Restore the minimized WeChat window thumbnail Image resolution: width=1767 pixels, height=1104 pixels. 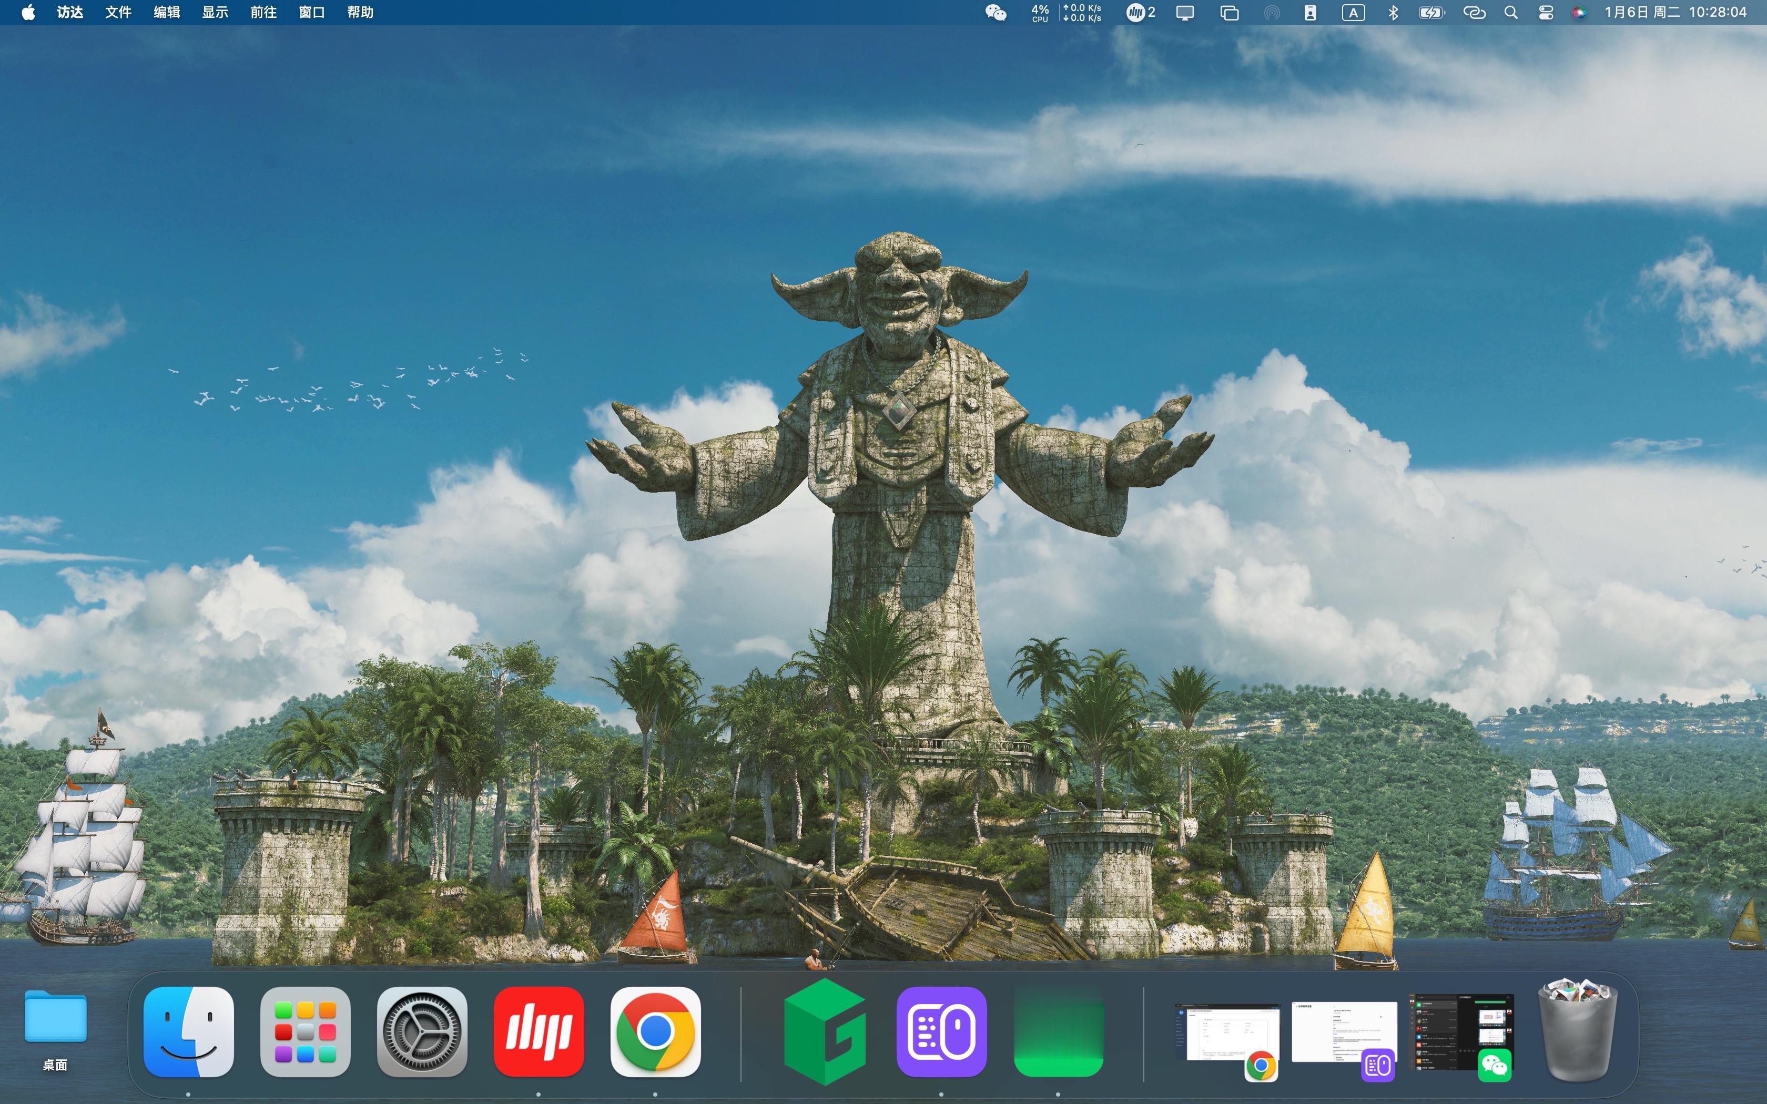(x=1460, y=1033)
